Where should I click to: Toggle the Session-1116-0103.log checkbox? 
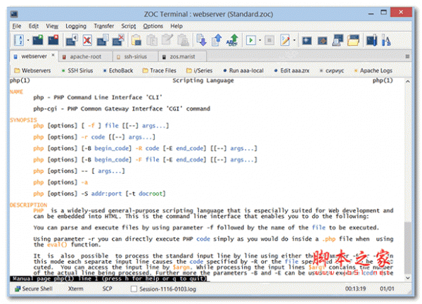tap(134, 289)
